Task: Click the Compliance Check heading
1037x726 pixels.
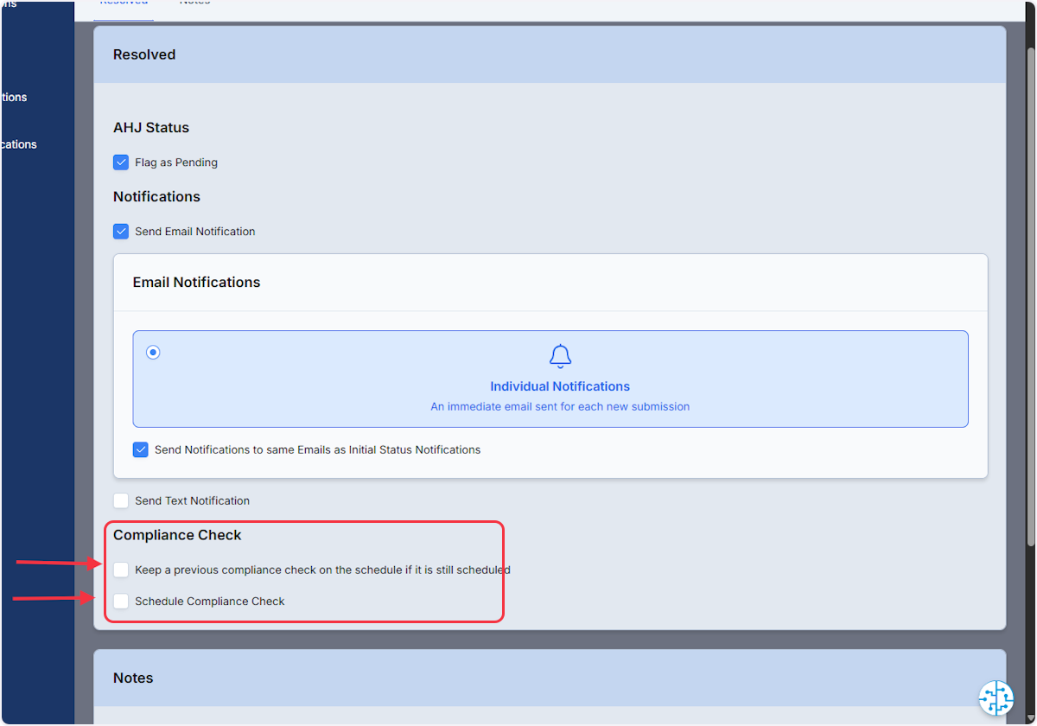Action: tap(177, 535)
